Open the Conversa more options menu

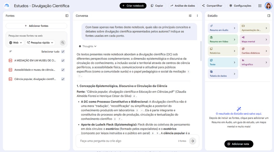click(x=197, y=16)
